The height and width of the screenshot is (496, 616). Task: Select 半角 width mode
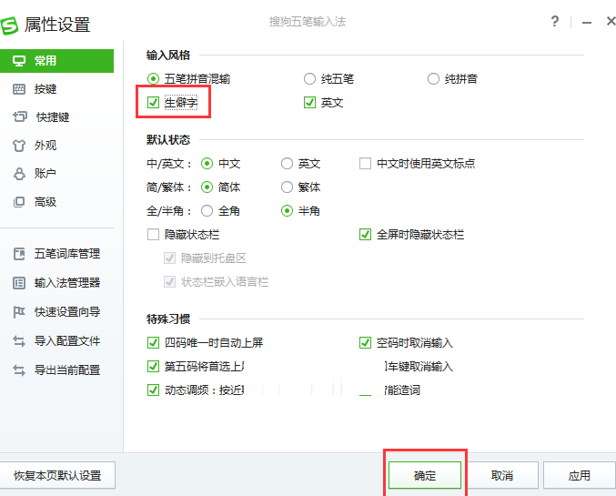pos(287,211)
